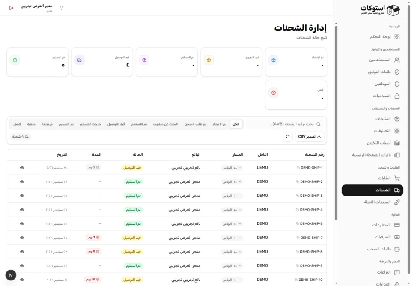Viewport: 411px width, 286px height.
Task: Click قيد التوصيل status of DEMO-SHIP-8
Action: coord(132,252)
